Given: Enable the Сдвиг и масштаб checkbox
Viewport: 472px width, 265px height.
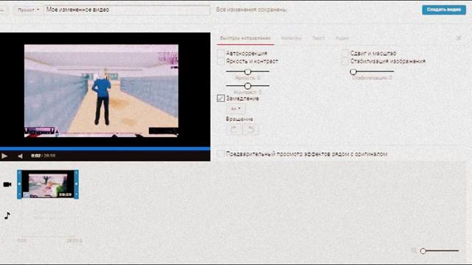Looking at the screenshot, I should (345, 54).
